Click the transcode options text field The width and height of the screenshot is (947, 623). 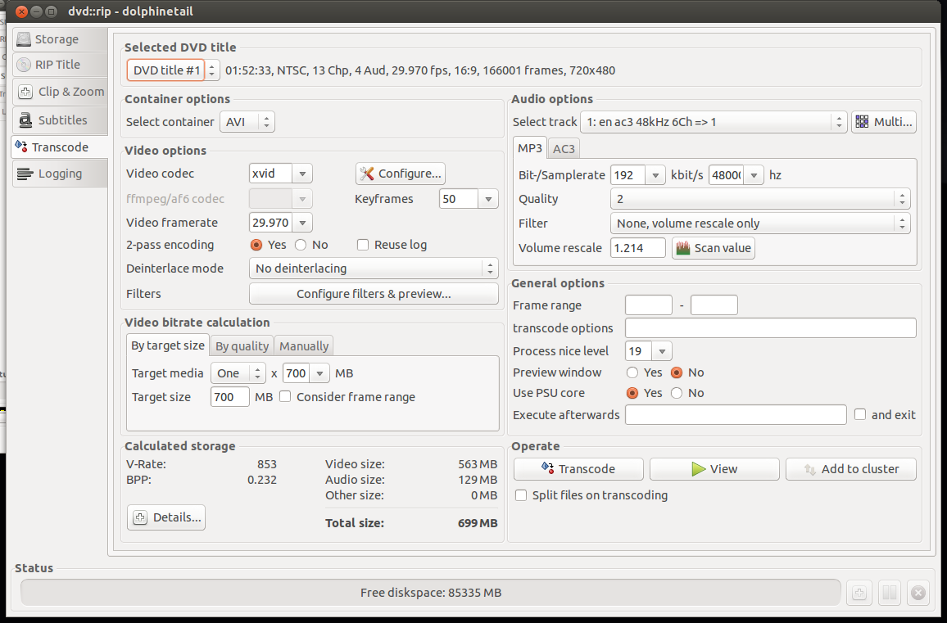tap(770, 328)
